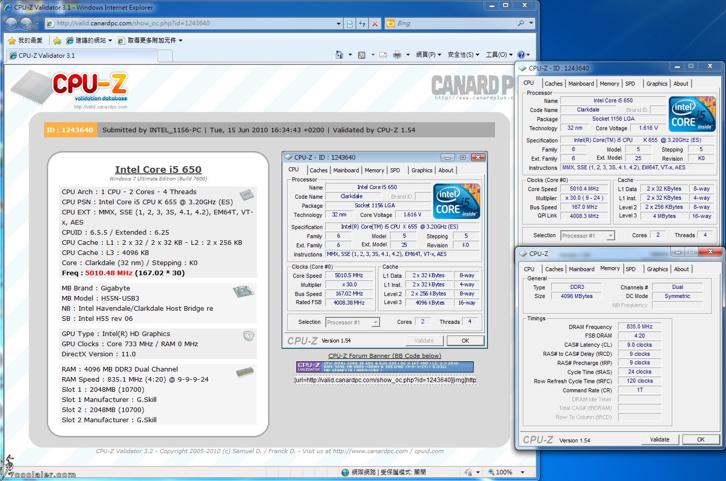
Task: Stop loading with the red X icon
Action: click(x=375, y=23)
